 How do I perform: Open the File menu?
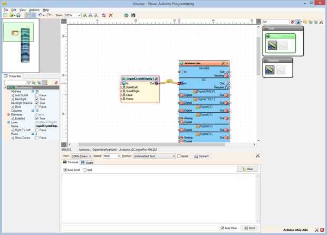(x=6, y=10)
